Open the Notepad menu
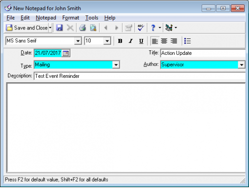249x188 pixels. (46, 18)
